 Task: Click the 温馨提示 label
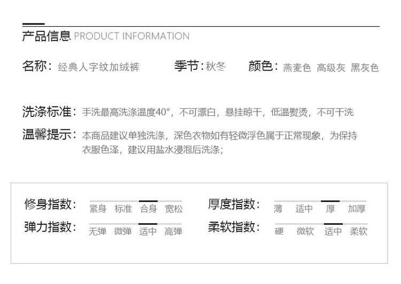47,135
